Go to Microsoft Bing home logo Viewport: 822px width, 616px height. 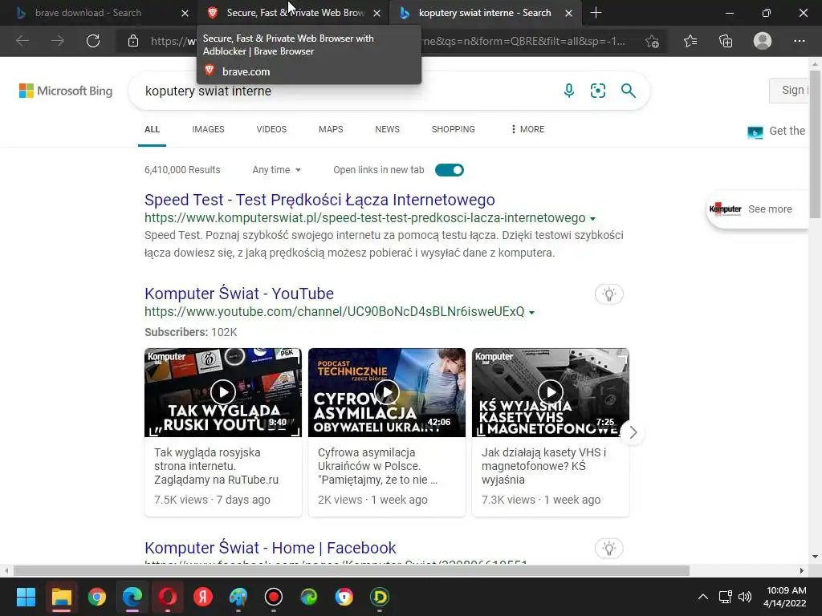(66, 91)
